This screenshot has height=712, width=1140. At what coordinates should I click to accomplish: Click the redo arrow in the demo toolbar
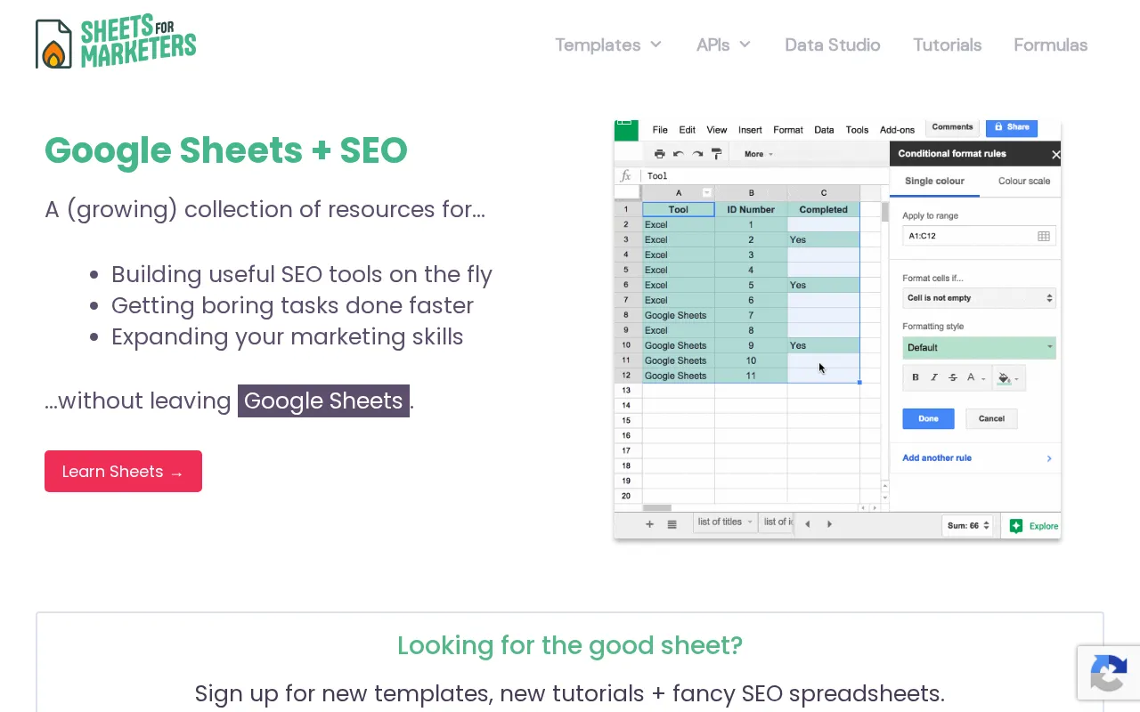click(697, 154)
